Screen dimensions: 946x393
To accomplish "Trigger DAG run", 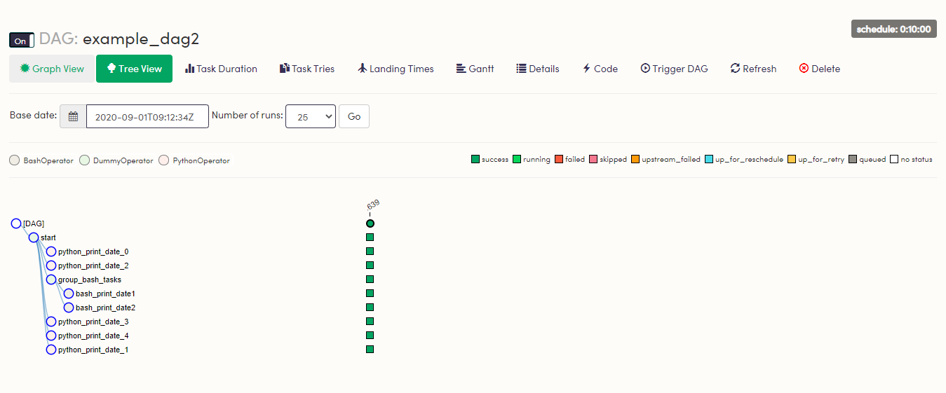I will click(674, 69).
